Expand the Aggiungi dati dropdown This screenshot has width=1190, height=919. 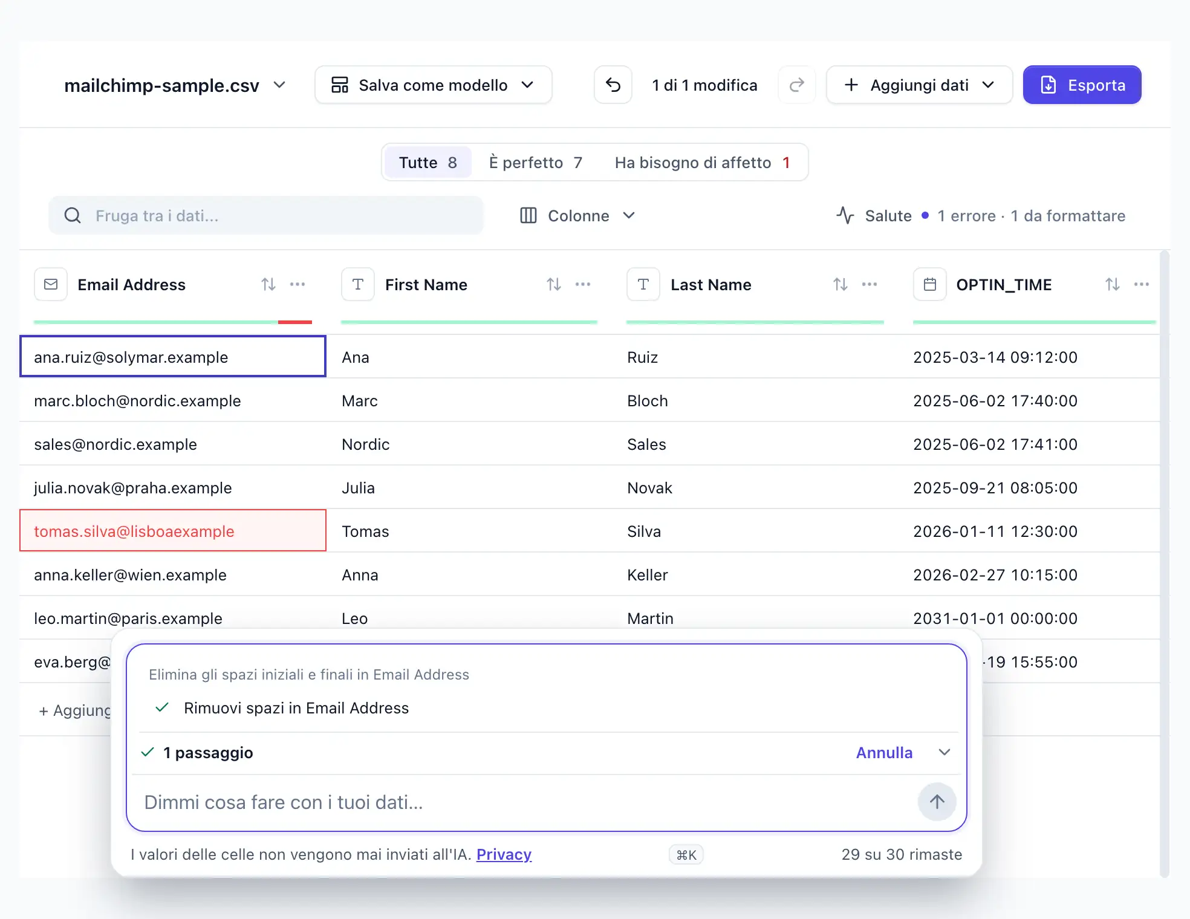[x=919, y=85]
